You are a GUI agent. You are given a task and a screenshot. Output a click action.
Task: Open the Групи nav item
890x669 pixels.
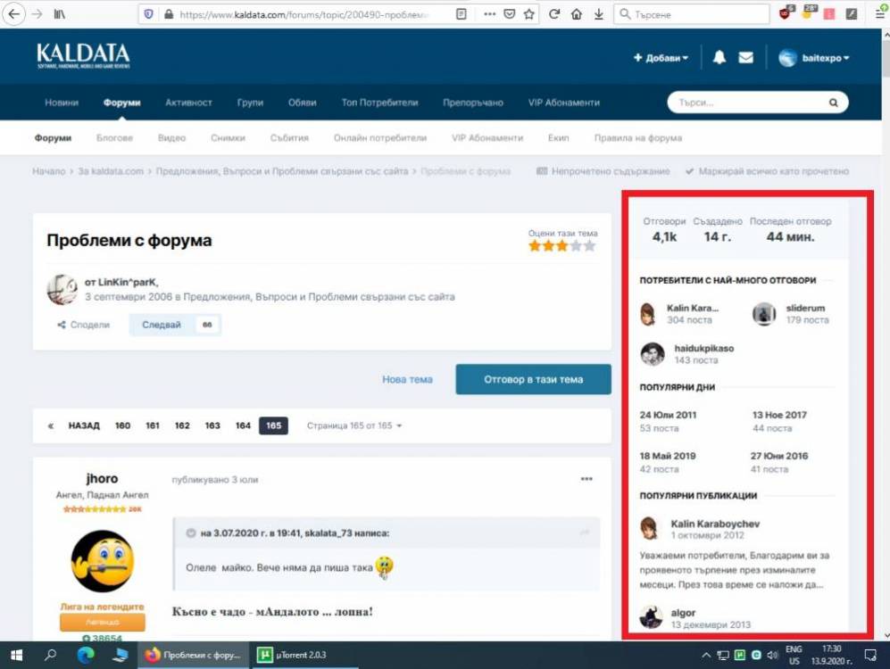(250, 103)
